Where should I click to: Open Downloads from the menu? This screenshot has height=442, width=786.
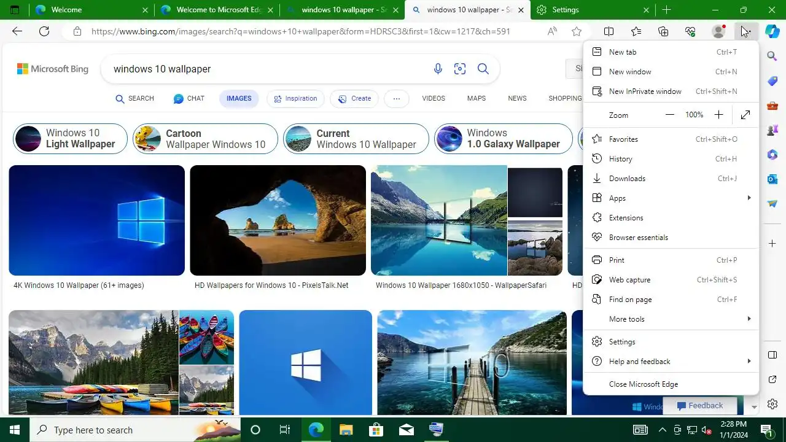pyautogui.click(x=671, y=179)
